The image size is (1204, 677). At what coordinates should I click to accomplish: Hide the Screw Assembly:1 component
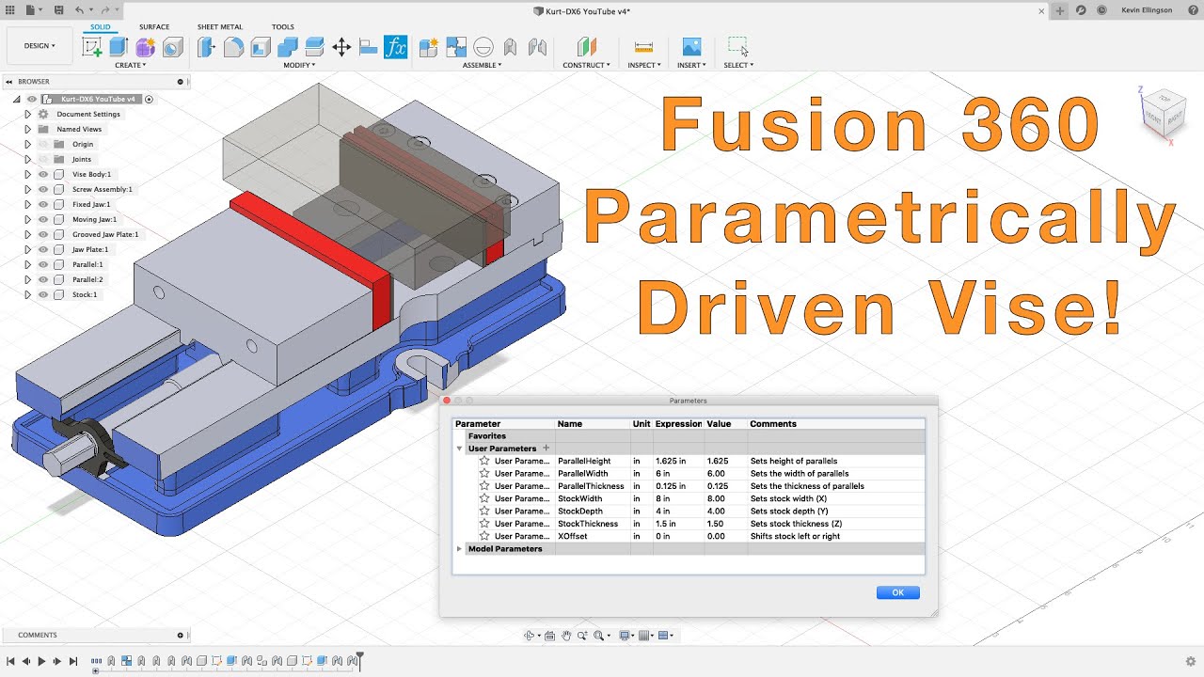pos(43,189)
